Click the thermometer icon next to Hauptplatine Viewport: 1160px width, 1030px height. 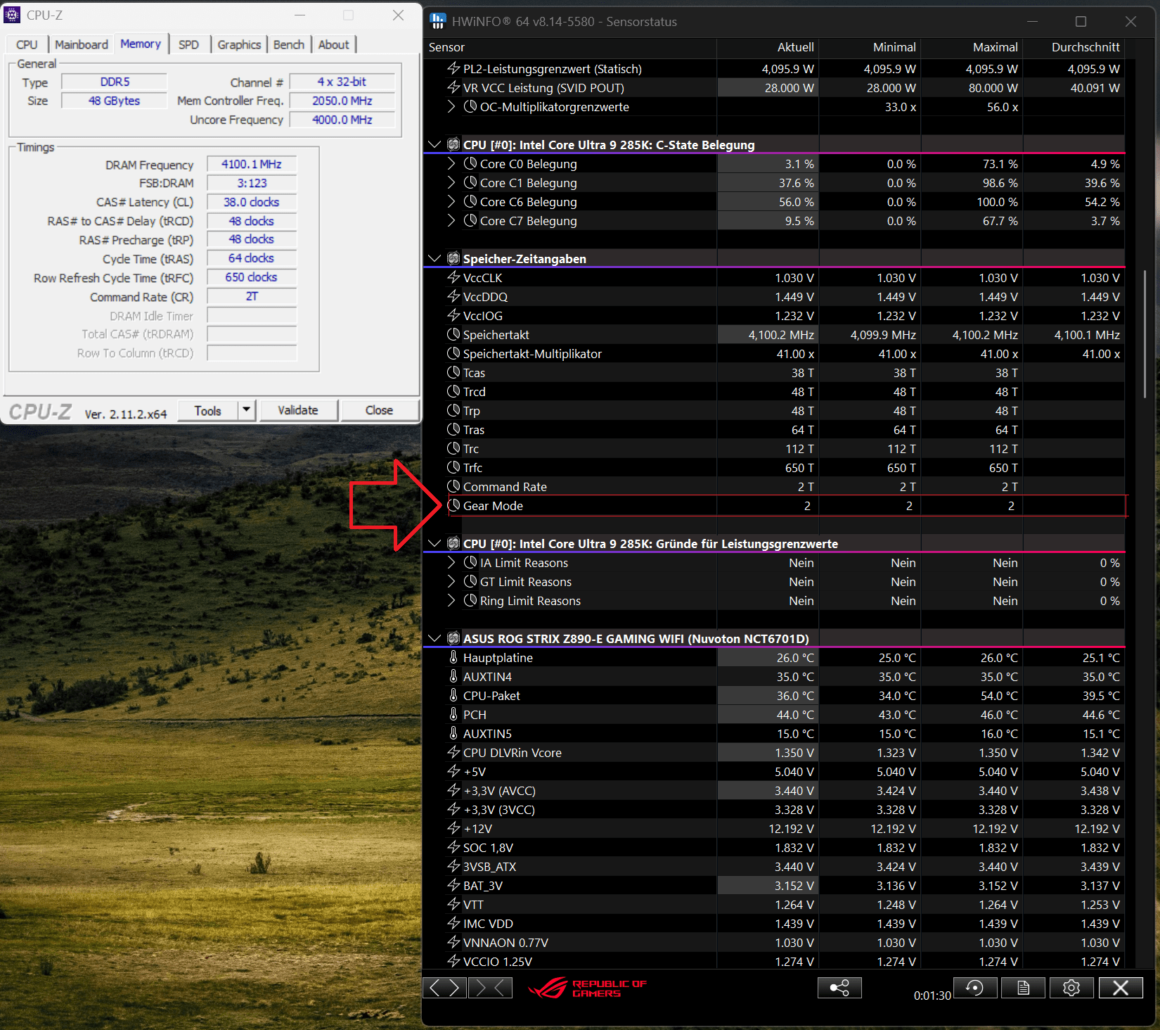[x=453, y=657]
